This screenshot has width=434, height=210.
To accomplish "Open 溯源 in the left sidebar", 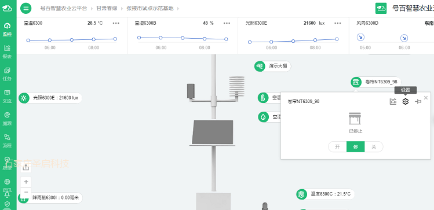I will click(x=7, y=119).
